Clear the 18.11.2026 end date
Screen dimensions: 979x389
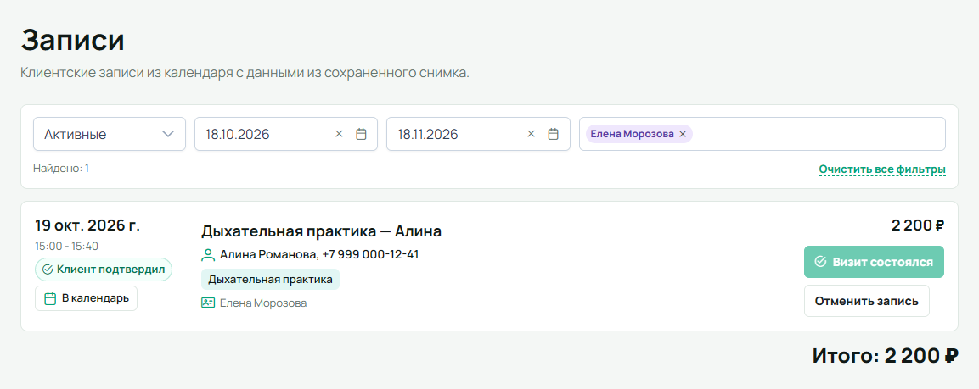(532, 134)
